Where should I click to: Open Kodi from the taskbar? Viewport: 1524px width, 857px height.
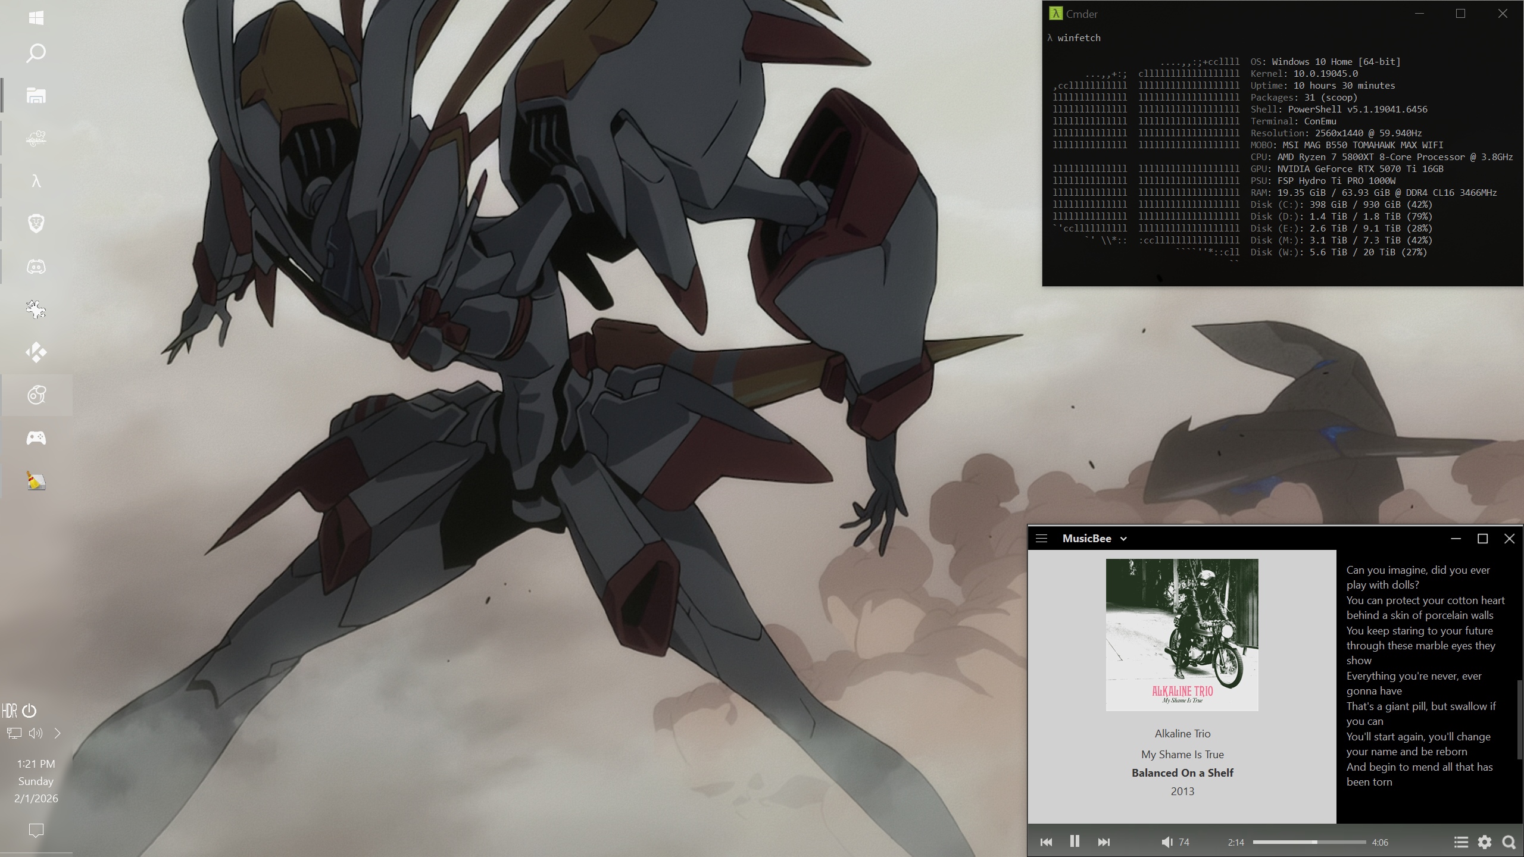[36, 352]
